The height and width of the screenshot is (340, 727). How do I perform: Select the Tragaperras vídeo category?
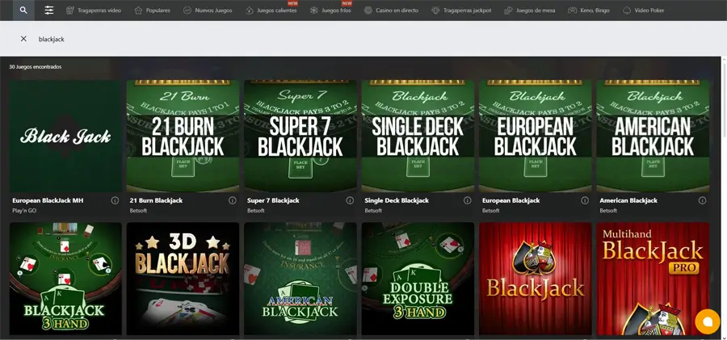[x=94, y=10]
